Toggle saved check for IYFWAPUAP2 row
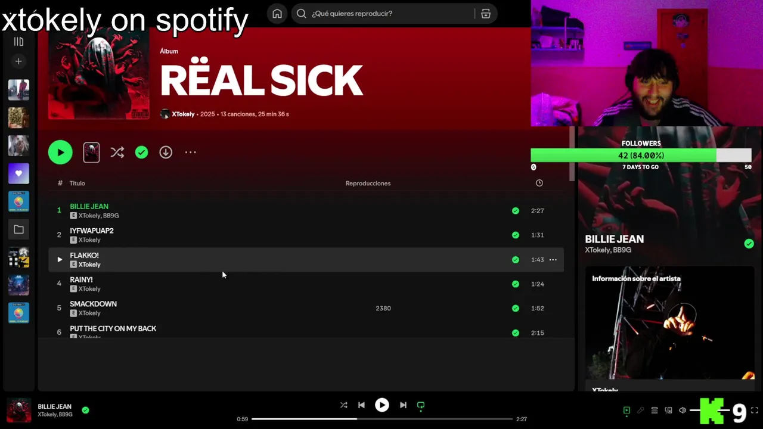This screenshot has width=763, height=429. tap(515, 235)
